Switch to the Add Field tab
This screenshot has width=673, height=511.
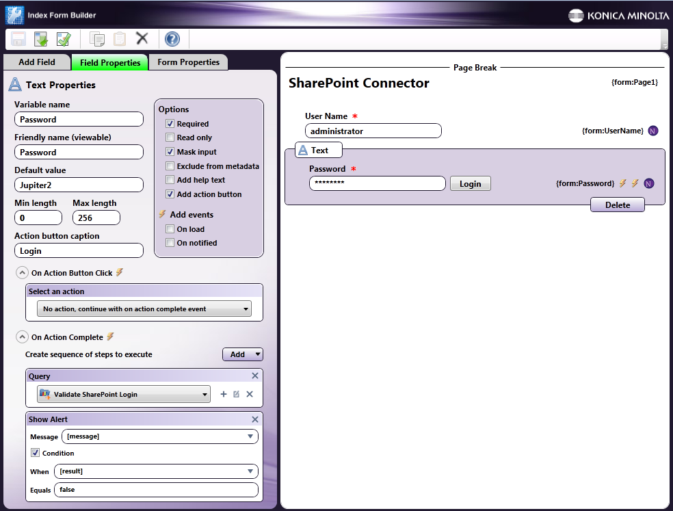pyautogui.click(x=37, y=62)
